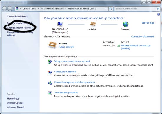162x114 pixels.
Task: Open Choose homegroup and sharing options
Action: 74,82
